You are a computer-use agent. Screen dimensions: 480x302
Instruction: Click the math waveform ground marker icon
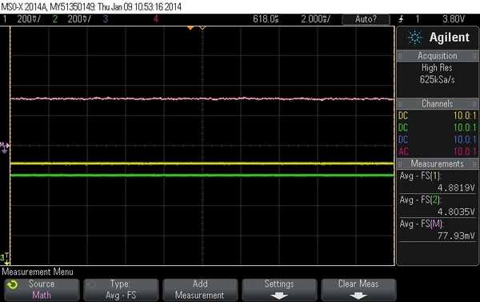point(4,147)
